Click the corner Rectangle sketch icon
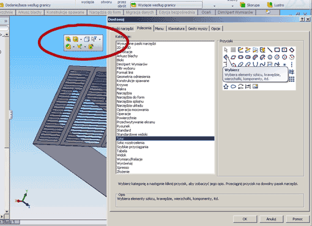 [x=277, y=50]
